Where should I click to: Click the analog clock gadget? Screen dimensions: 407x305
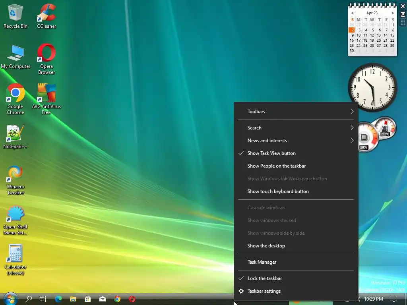coord(372,87)
